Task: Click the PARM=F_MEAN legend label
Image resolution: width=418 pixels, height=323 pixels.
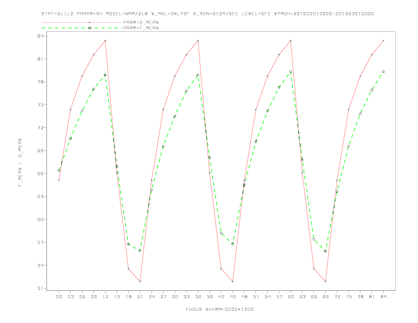Action: [141, 28]
